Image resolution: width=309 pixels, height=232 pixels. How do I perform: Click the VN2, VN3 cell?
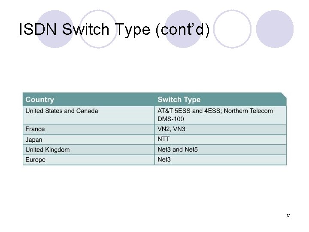[x=172, y=129]
